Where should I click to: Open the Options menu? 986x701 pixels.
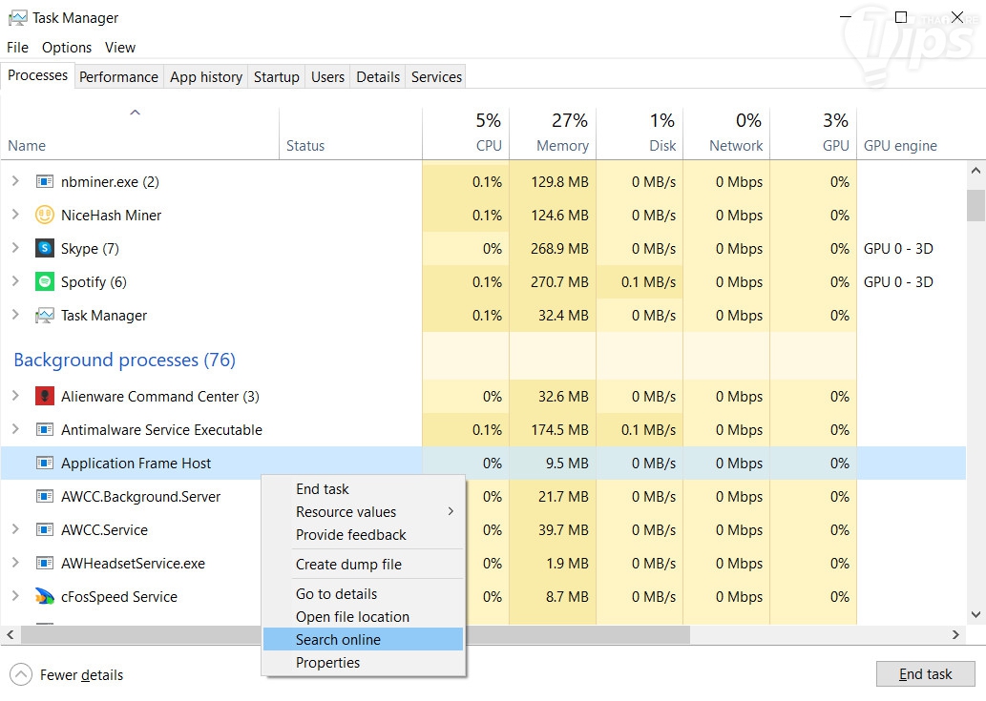[67, 48]
